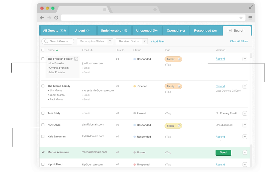Resend invitation to The Franklin Family

(x=220, y=59)
